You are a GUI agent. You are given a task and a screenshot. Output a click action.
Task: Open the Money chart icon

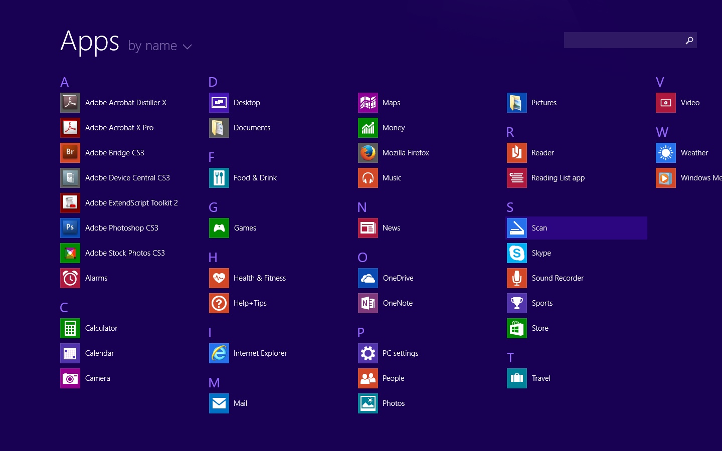[x=368, y=128]
